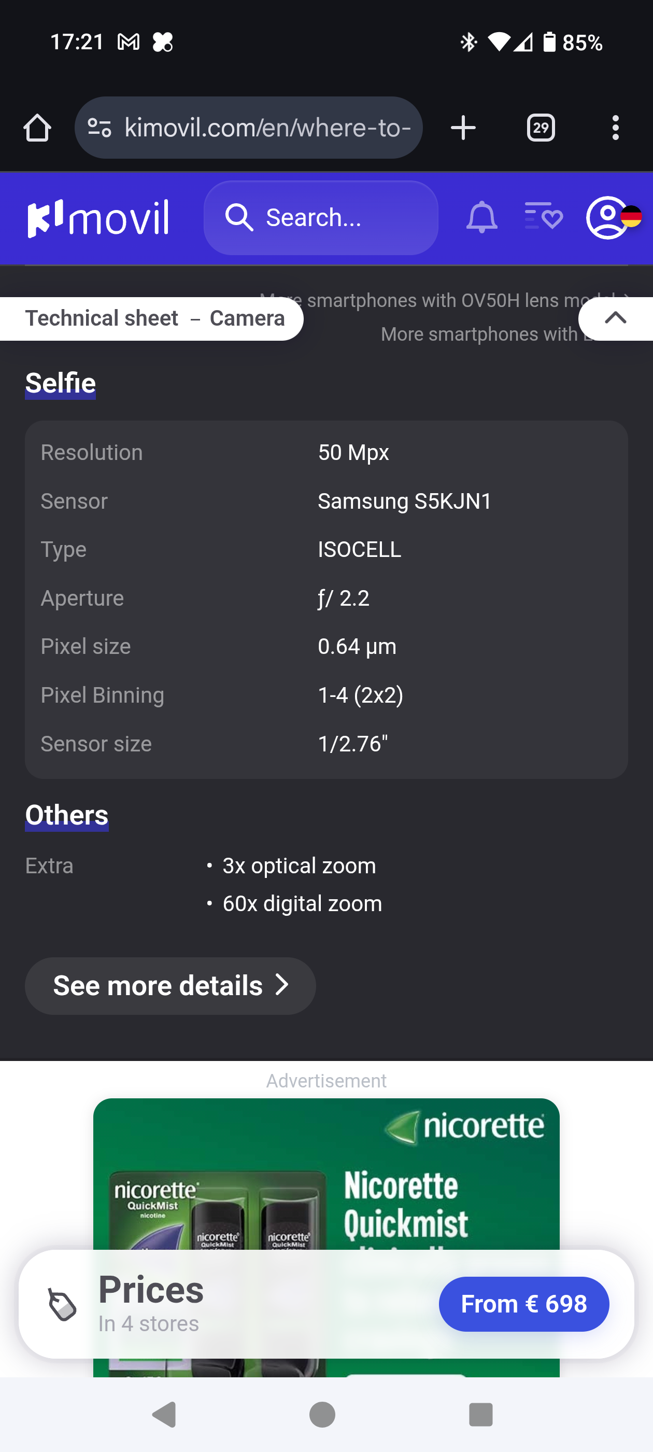Open a new browser tab
This screenshot has width=653, height=1452.
click(463, 128)
